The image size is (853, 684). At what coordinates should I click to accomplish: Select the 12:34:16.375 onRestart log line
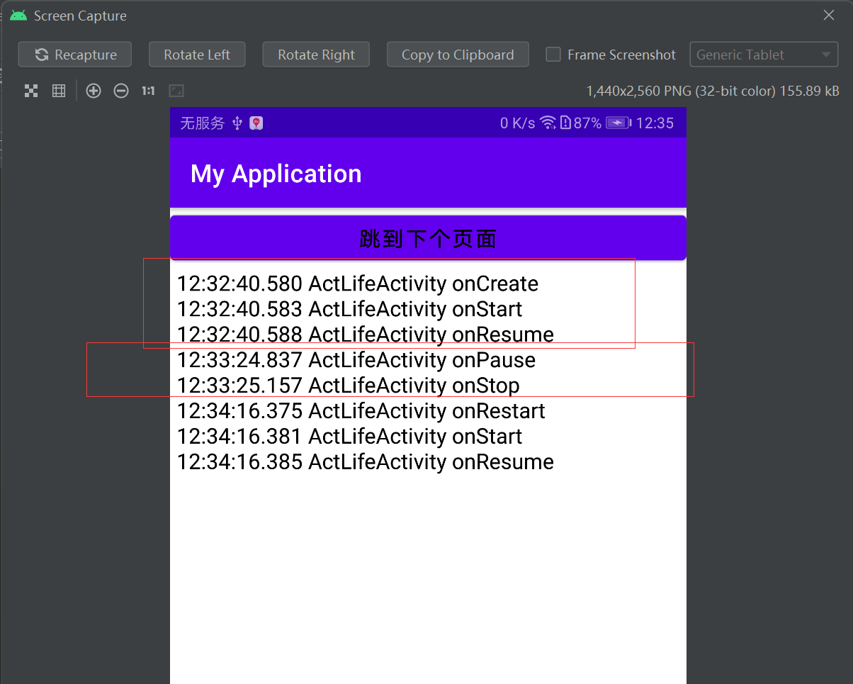[x=361, y=411]
